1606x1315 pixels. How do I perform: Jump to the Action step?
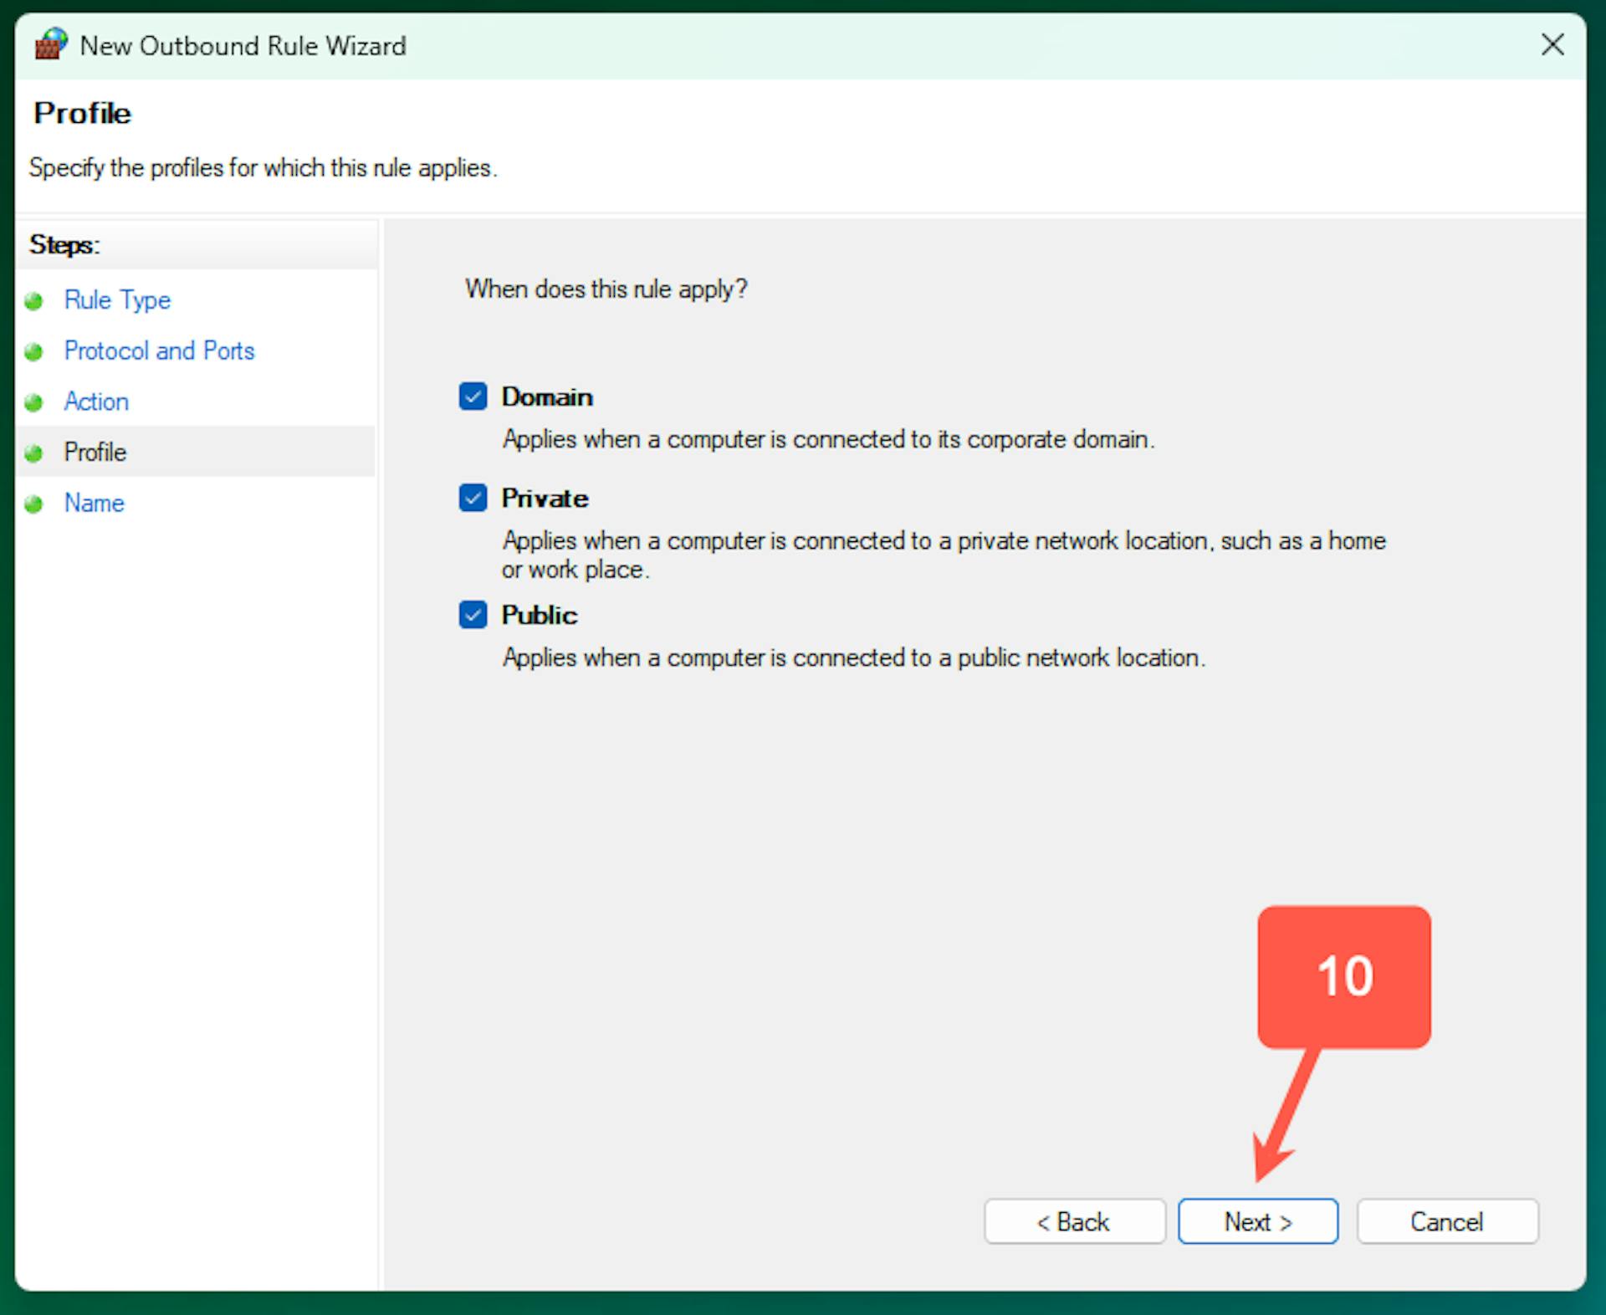[x=96, y=402]
